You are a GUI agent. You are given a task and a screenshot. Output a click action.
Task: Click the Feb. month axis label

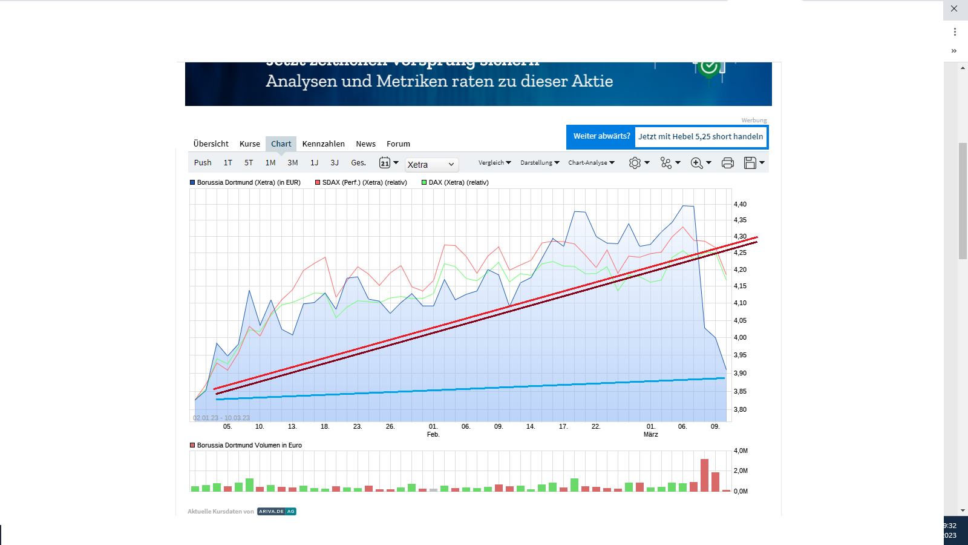(433, 435)
